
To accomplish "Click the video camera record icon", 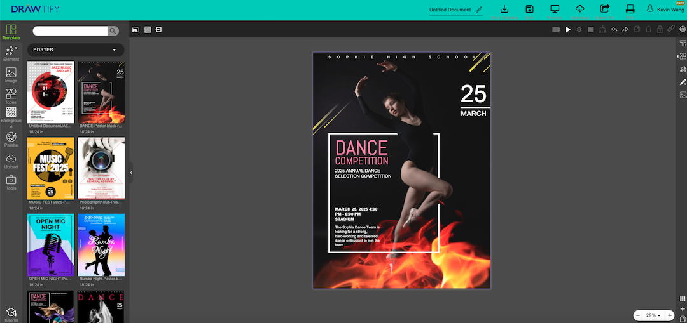I will coord(556,30).
